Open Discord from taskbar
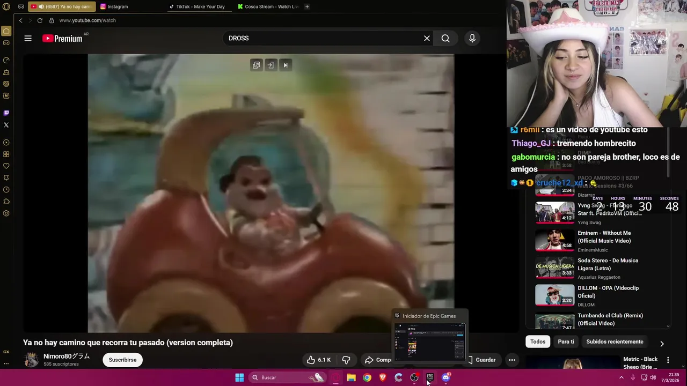687x386 pixels. coord(445,377)
